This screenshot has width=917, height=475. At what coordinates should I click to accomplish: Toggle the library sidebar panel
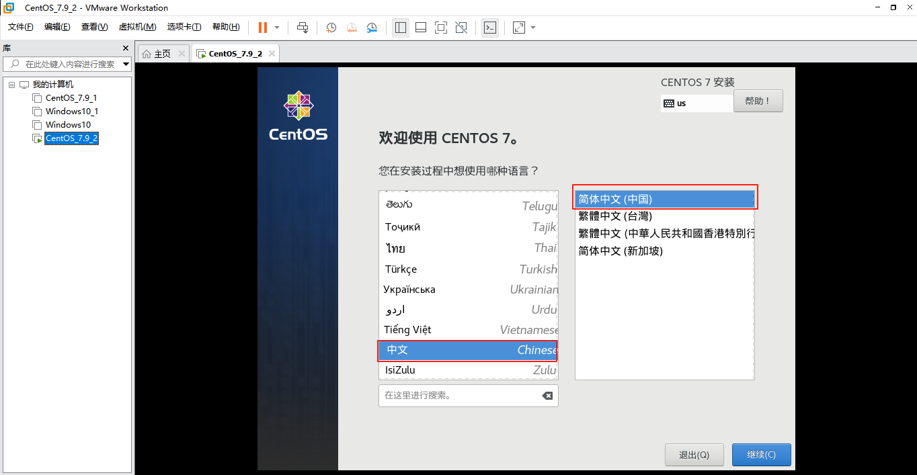400,28
